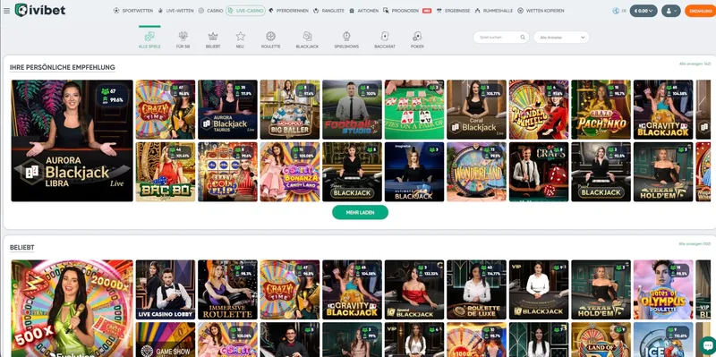Viewport: 716px width, 357px height.
Task: Open Ergebnisse results page
Action: pyautogui.click(x=453, y=11)
